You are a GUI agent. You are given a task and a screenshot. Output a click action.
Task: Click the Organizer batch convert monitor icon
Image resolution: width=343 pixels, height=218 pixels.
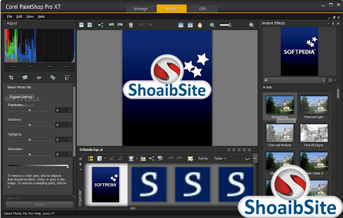[160, 159]
